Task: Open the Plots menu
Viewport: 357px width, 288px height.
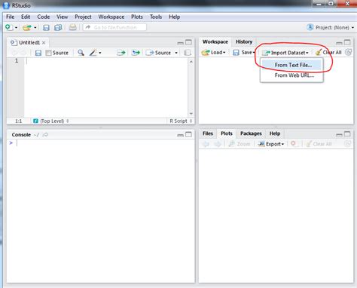Action: (x=137, y=17)
